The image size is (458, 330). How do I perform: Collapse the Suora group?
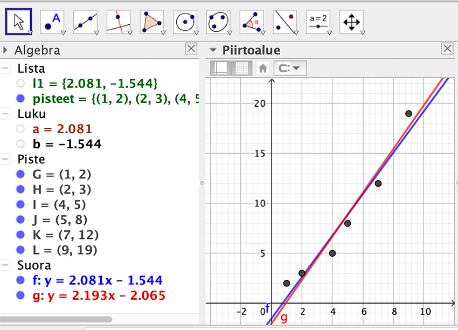(x=5, y=265)
